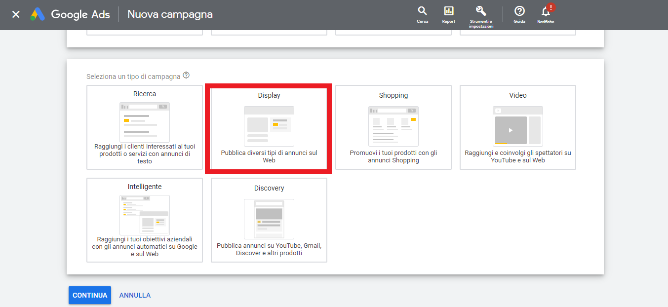Click the Discovery card illustration
Image resolution: width=668 pixels, height=307 pixels.
(x=269, y=219)
